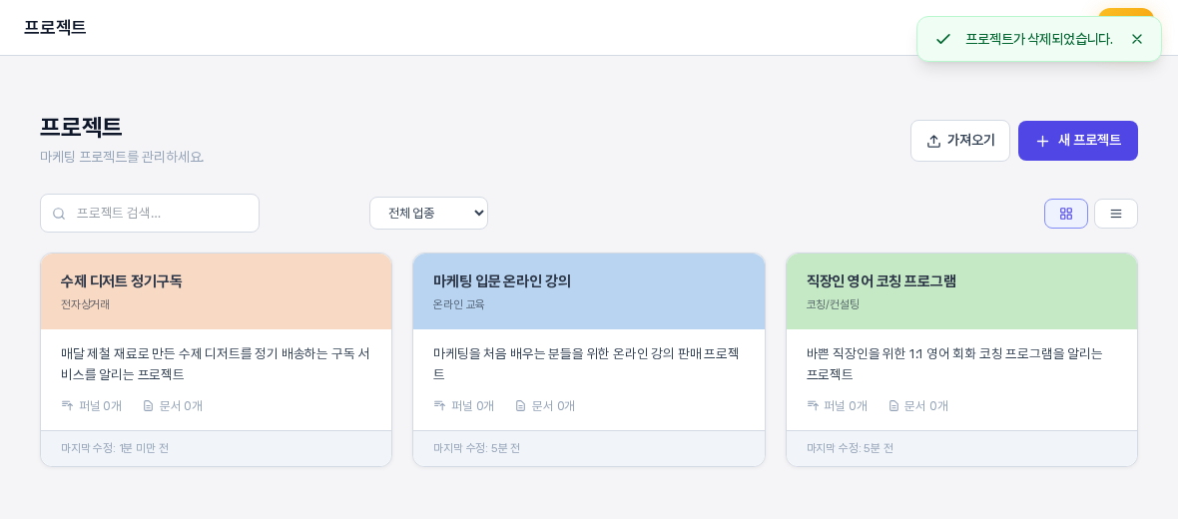Click 온라인 교육 category label
The height and width of the screenshot is (519, 1178).
(459, 304)
